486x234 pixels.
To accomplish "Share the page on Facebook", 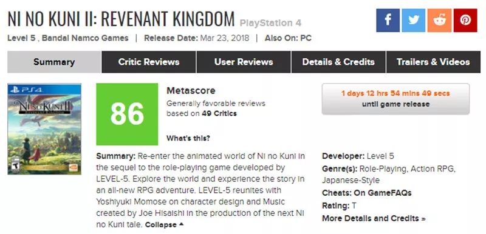I will point(388,20).
